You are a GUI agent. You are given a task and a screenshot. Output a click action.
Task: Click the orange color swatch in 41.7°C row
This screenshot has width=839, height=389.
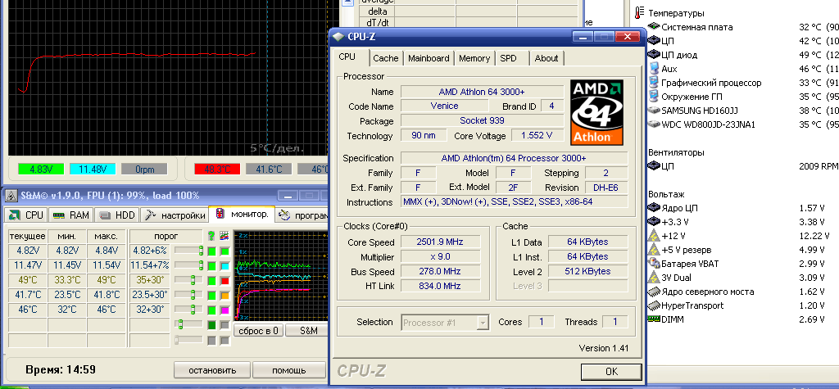tap(225, 295)
